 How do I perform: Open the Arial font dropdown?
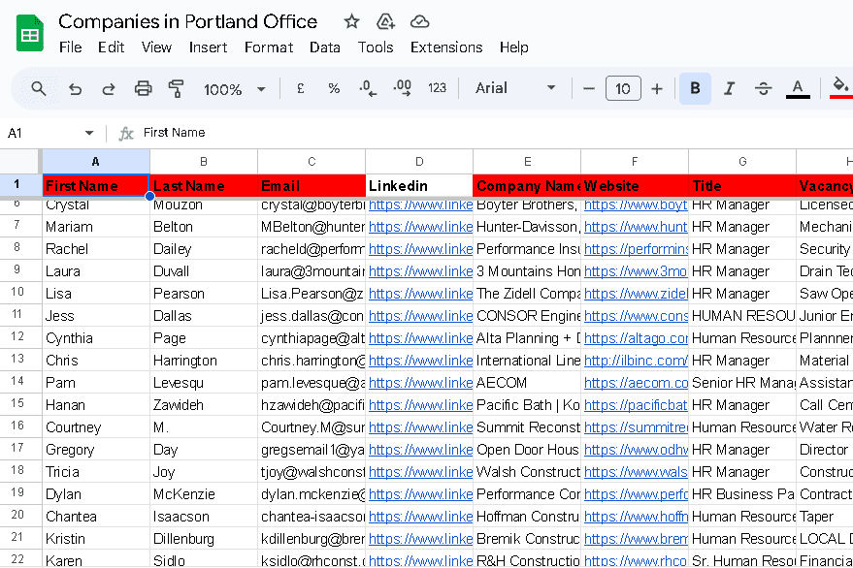515,88
